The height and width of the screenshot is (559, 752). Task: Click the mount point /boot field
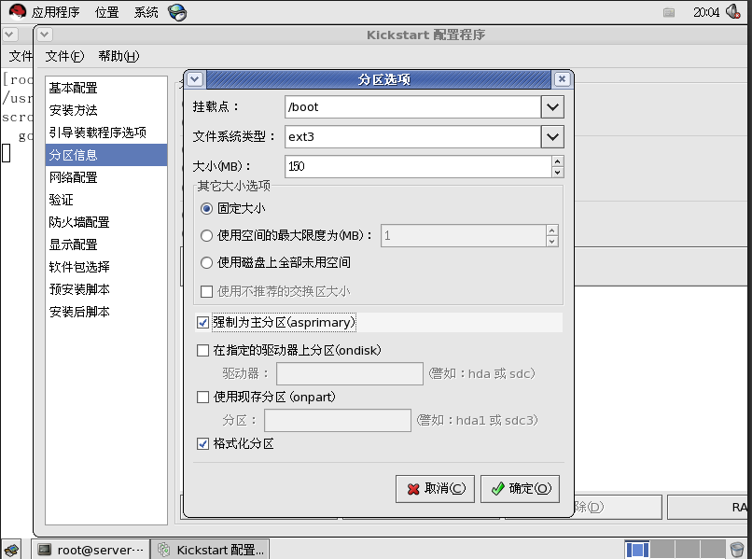coord(413,107)
